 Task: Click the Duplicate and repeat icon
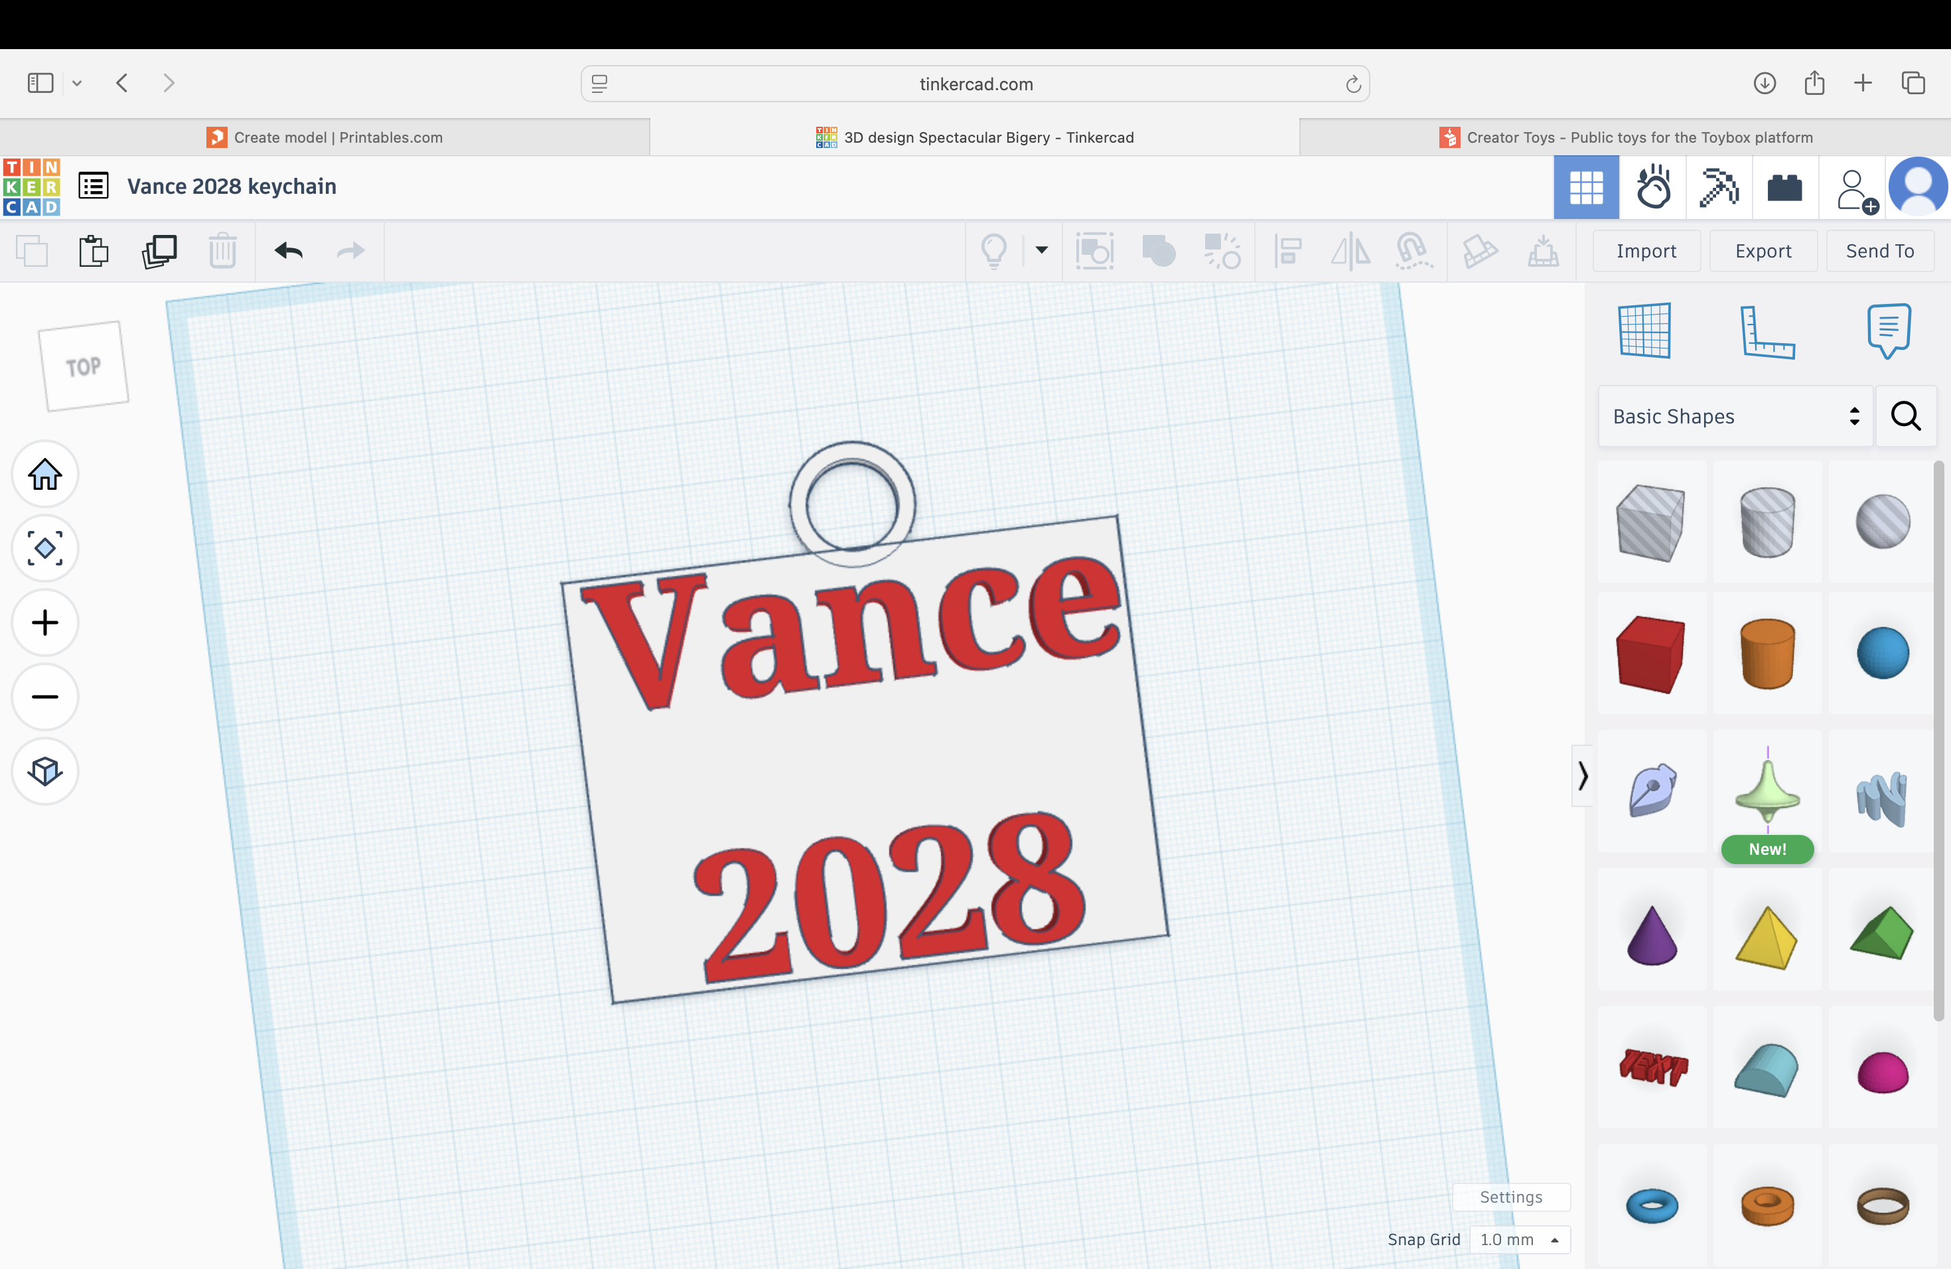point(159,251)
